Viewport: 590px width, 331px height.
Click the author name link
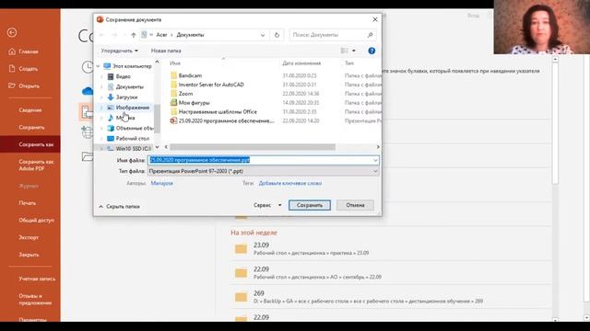coord(162,183)
